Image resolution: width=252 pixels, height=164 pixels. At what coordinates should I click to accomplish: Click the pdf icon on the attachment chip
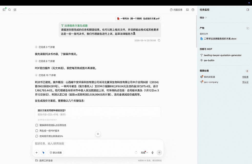pos(118,18)
